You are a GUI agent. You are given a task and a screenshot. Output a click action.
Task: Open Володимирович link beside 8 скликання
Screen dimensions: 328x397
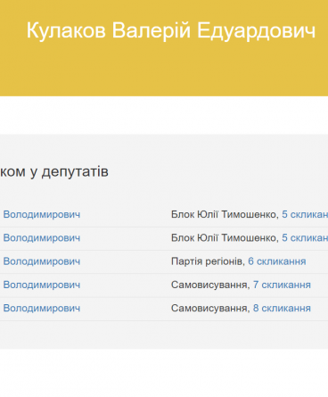[x=42, y=309]
